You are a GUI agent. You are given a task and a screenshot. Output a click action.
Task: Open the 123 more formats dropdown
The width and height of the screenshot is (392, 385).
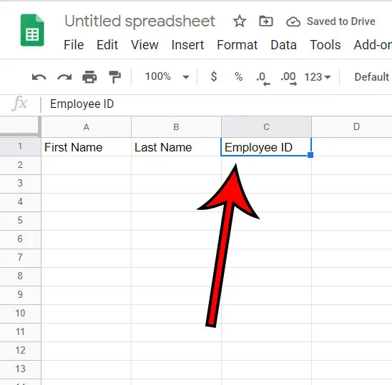(x=318, y=77)
